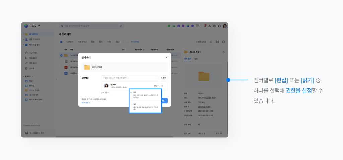Open the settings gear icon

[x=219, y=26]
